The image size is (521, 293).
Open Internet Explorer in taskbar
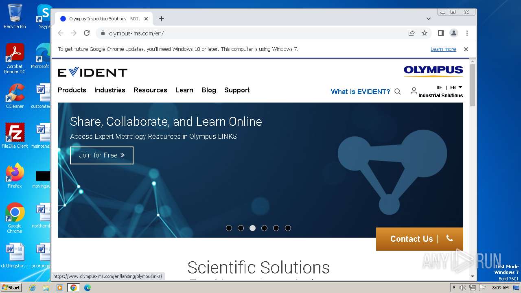tap(33, 288)
